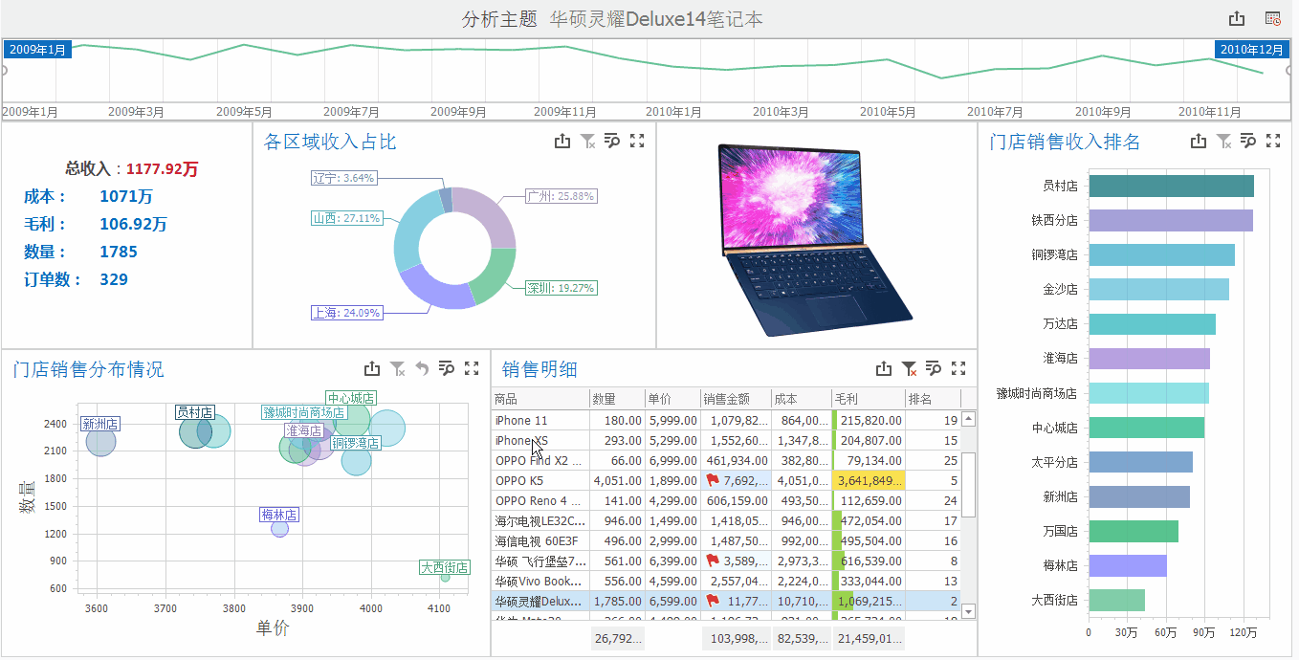Maximize the 门店销售收入排名 panel
The height and width of the screenshot is (660, 1299).
[1272, 142]
